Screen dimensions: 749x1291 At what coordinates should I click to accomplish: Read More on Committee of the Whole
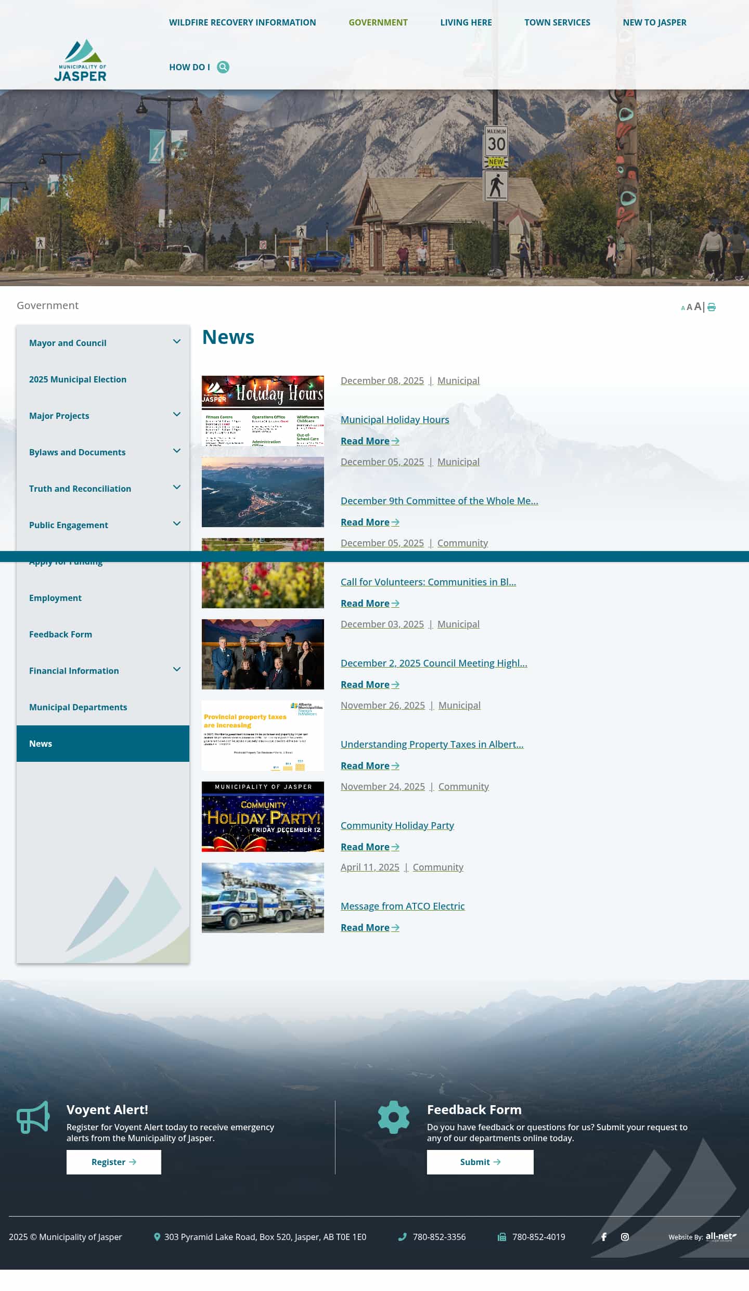click(370, 522)
